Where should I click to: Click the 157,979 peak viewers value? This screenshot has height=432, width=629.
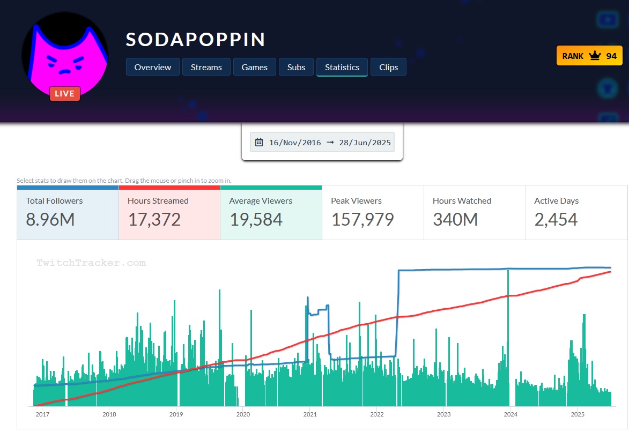point(362,219)
